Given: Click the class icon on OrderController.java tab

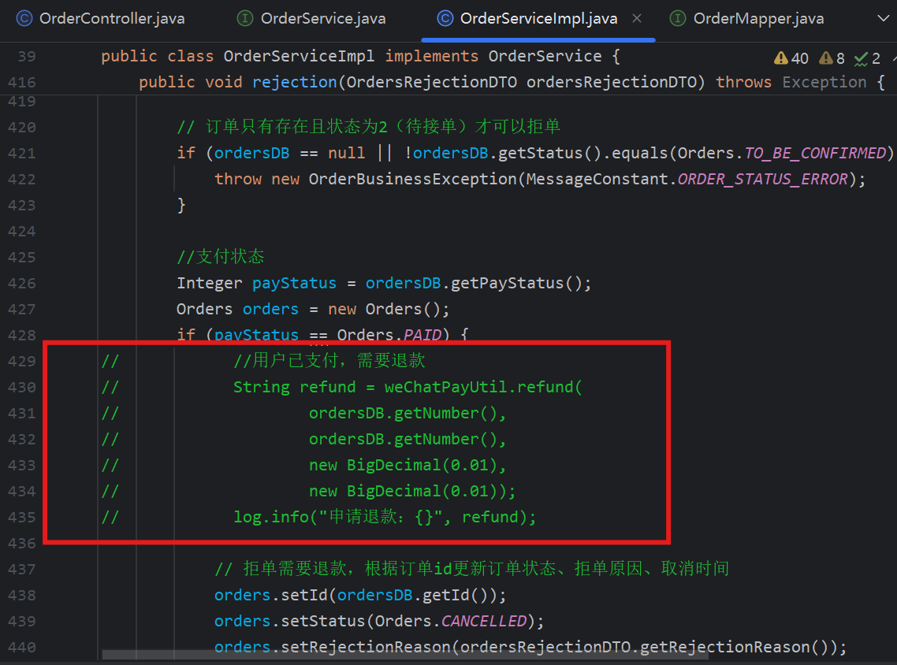Looking at the screenshot, I should tap(25, 19).
